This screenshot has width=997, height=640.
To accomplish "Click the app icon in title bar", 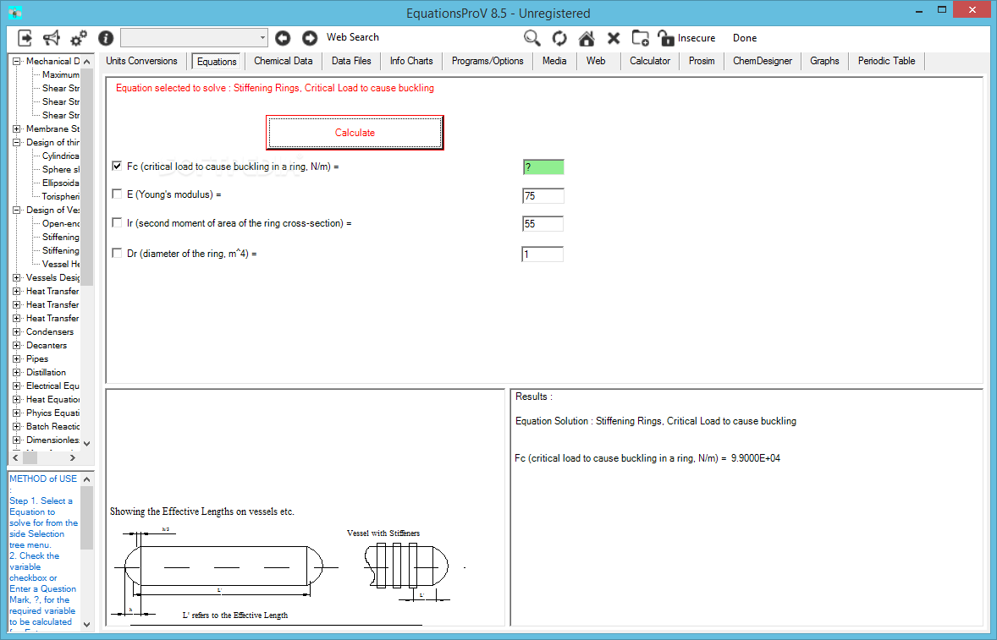I will click(x=16, y=13).
